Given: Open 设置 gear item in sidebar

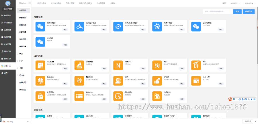Looking at the screenshot, I should click(5, 73).
